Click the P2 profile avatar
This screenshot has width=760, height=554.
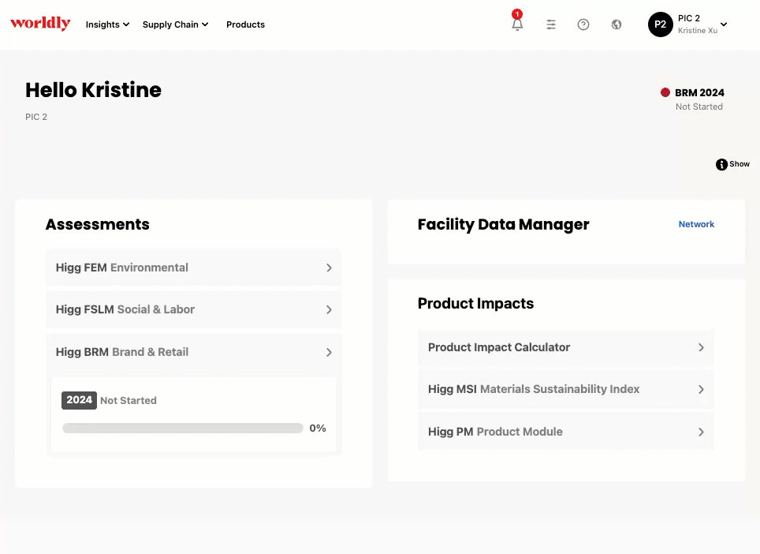point(660,24)
